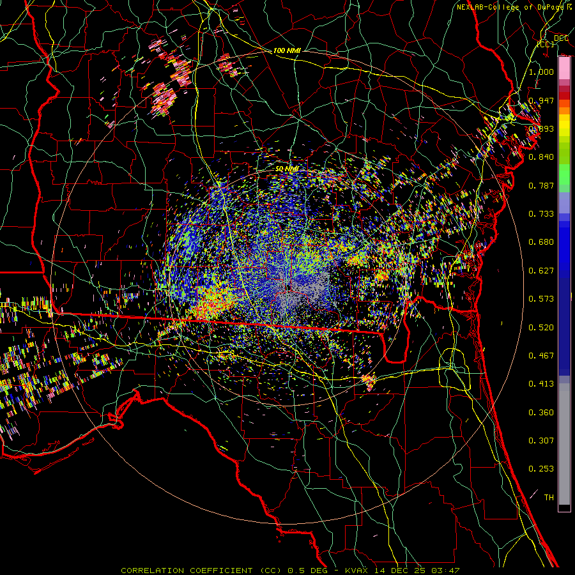Click the 14 DEC 25 date text
This screenshot has width=575, height=575.
[x=401, y=571]
